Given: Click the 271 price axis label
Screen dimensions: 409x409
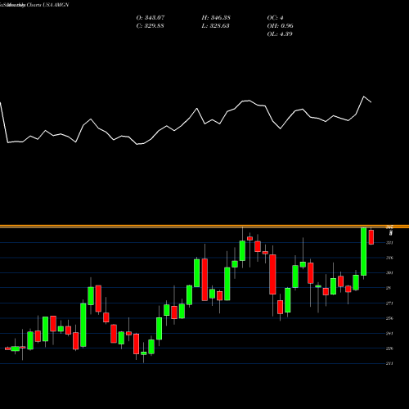Looking at the screenshot, I should 389,303.
